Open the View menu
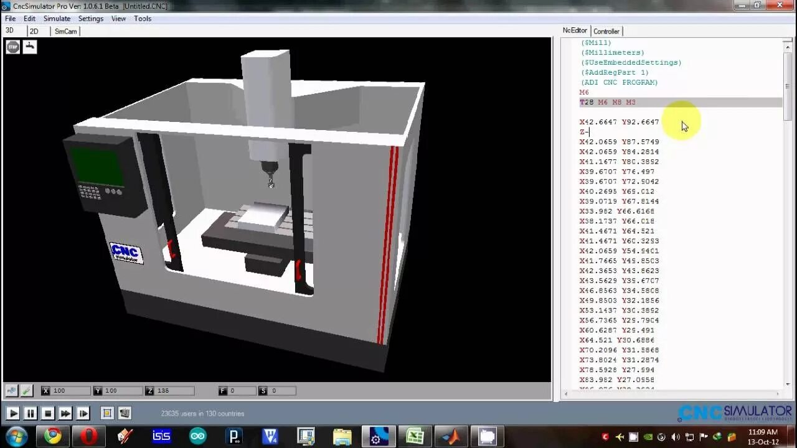This screenshot has height=448, width=797. (x=118, y=19)
